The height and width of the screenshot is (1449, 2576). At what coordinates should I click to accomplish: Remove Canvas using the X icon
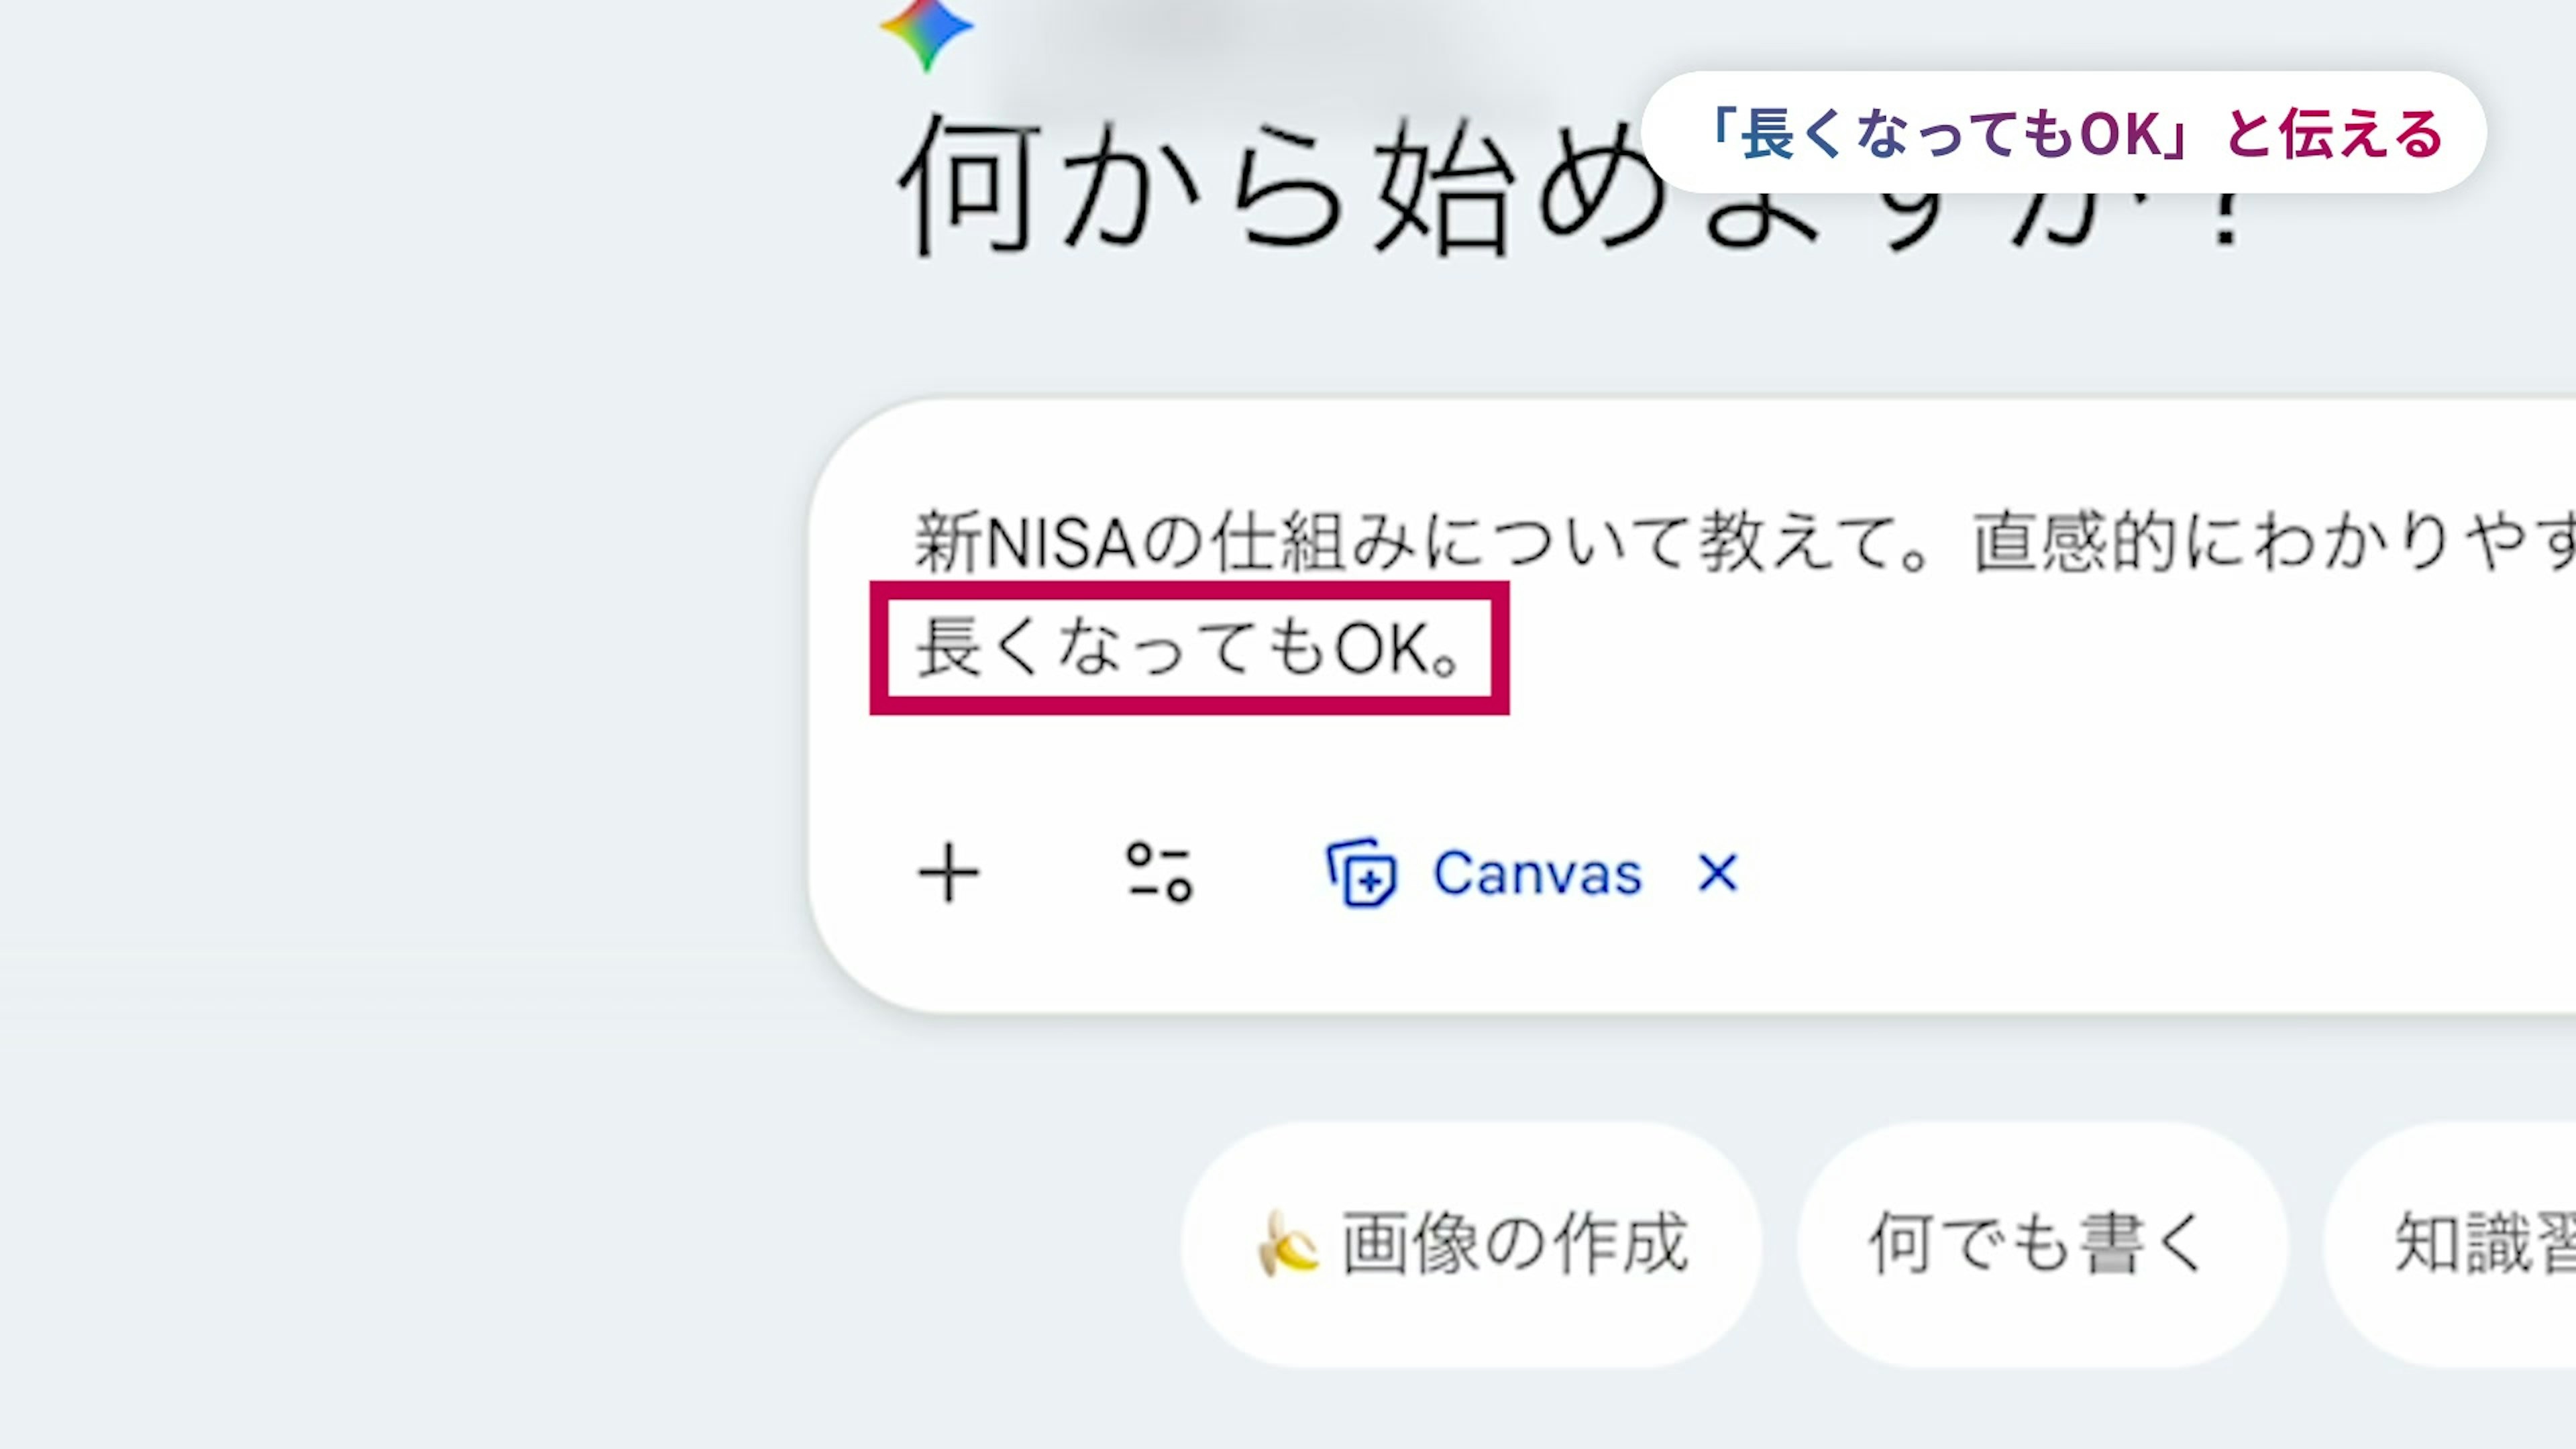(x=1718, y=873)
